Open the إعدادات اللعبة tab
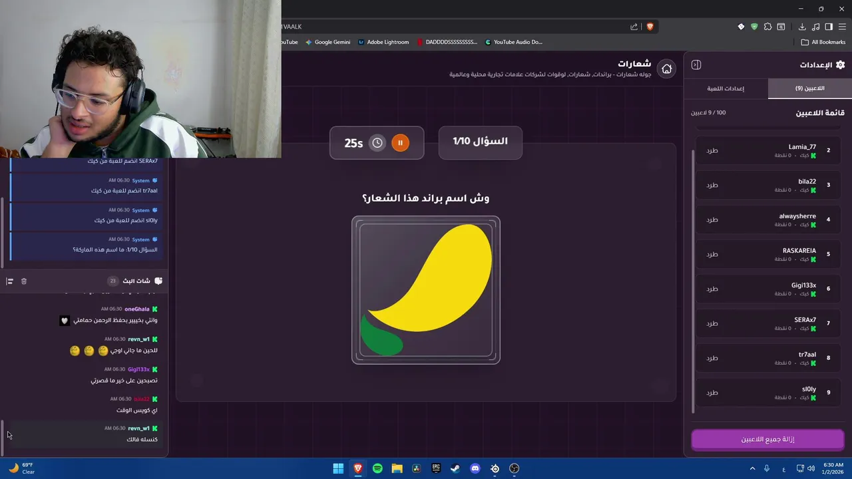Image resolution: width=852 pixels, height=479 pixels. tap(726, 88)
